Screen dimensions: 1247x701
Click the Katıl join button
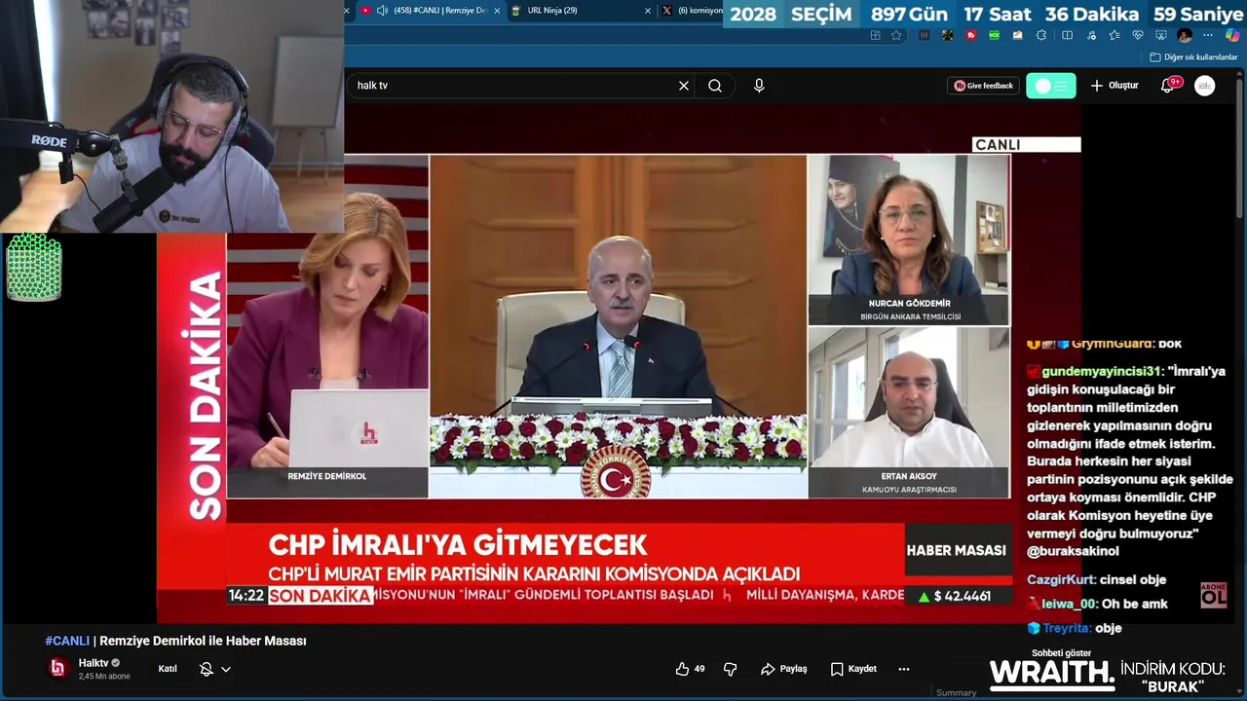point(168,669)
